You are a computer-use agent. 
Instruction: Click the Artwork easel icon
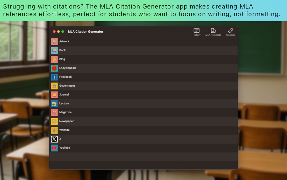54,42
